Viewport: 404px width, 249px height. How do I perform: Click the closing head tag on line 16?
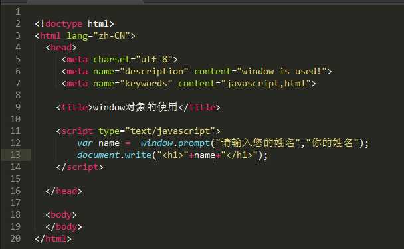point(64,191)
